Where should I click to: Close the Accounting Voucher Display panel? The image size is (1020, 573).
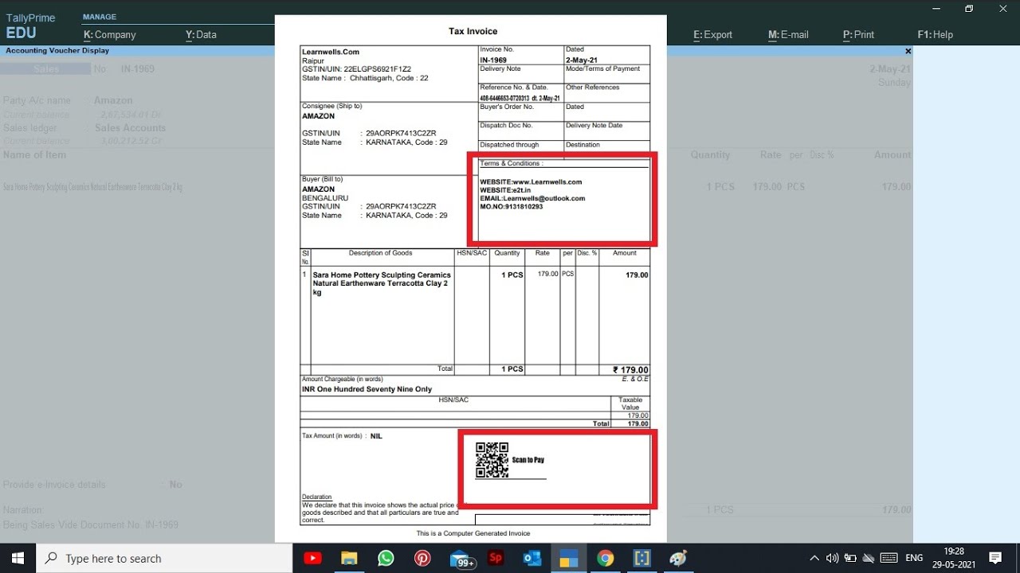pos(908,50)
